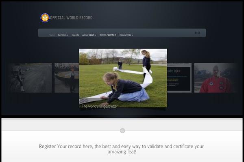Screen dimensions: 244x162
Task: Open the world's longest letter slide
Action: pos(123,78)
